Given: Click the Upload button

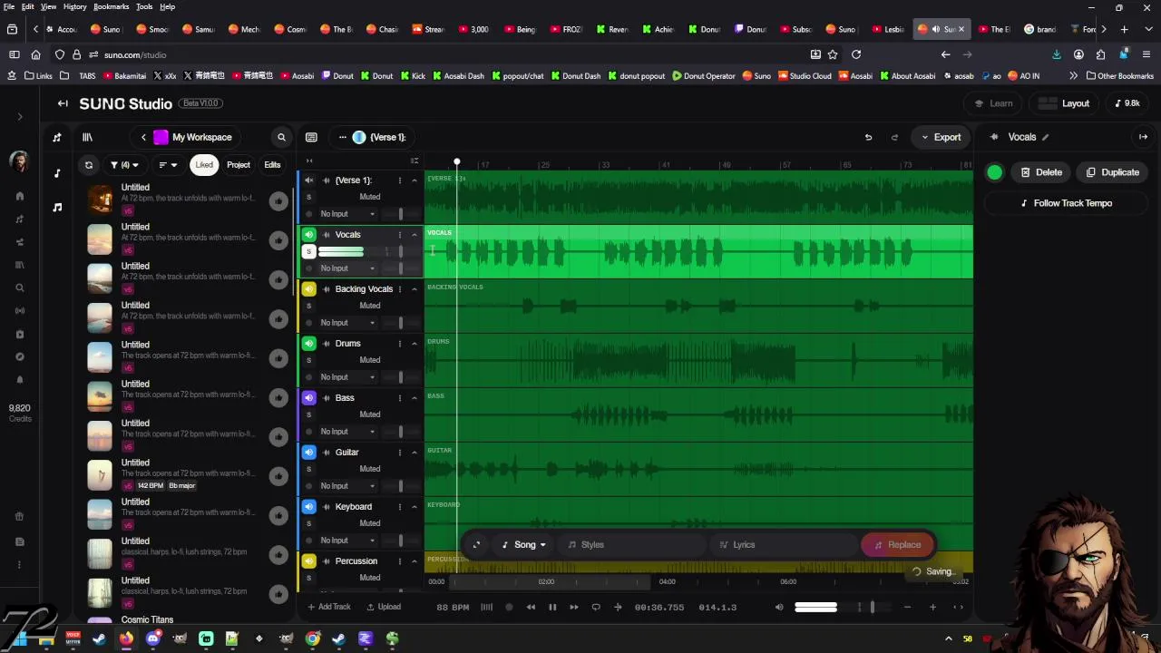Looking at the screenshot, I should click(x=384, y=607).
